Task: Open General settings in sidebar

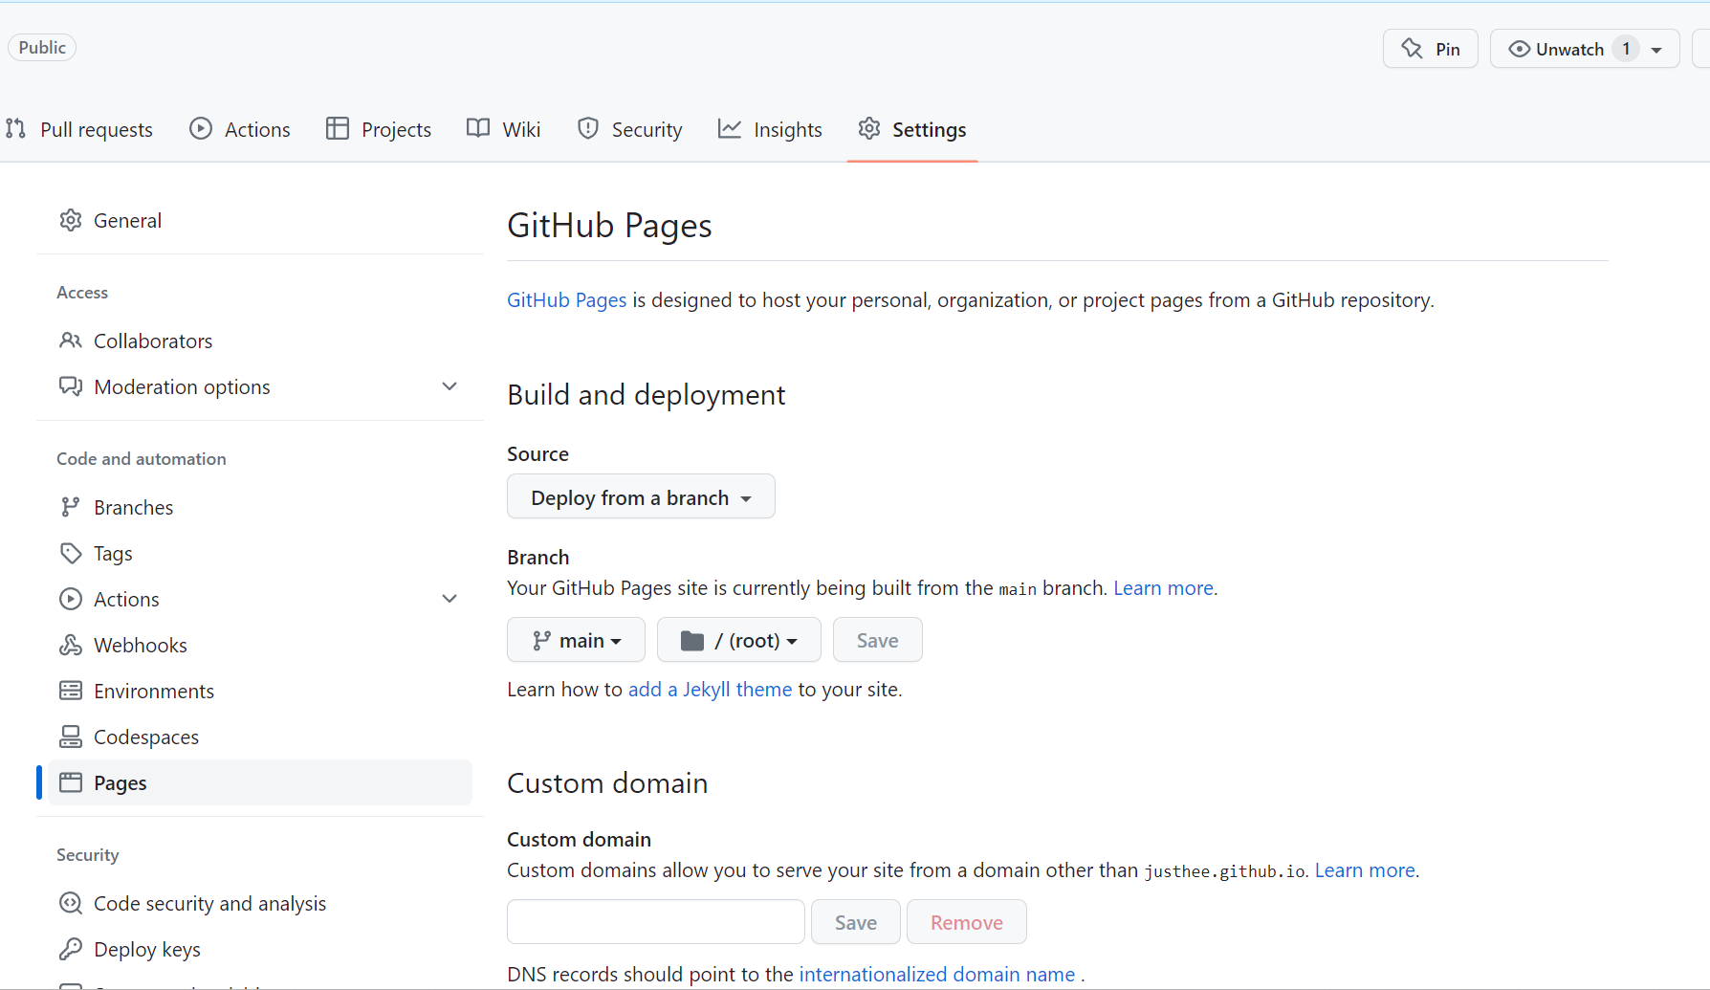Action: (260, 220)
